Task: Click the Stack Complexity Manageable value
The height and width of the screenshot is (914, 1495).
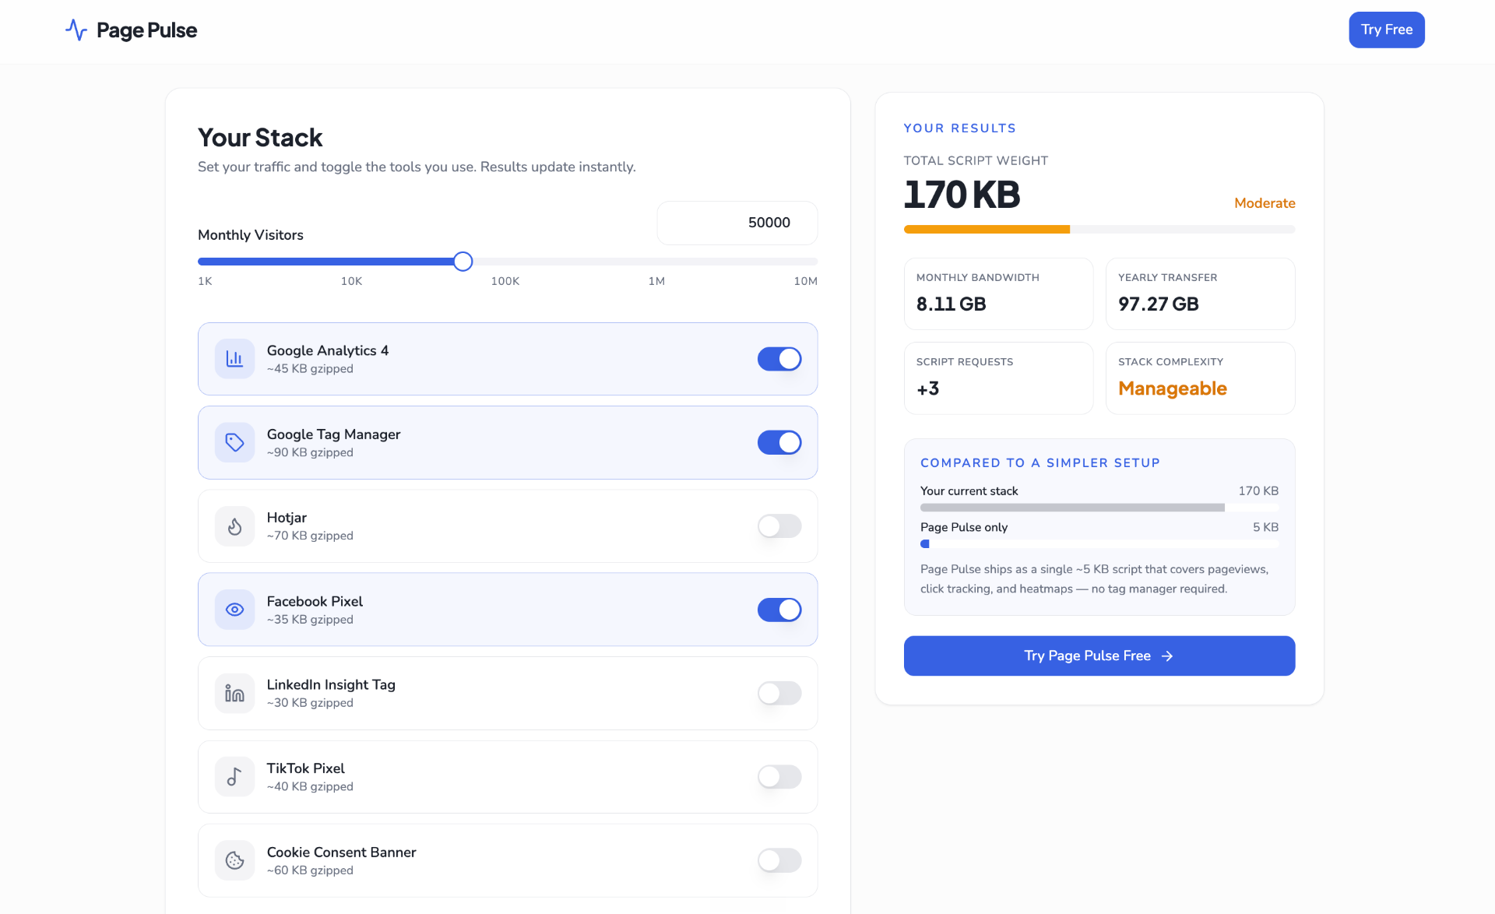Action: 1173,388
